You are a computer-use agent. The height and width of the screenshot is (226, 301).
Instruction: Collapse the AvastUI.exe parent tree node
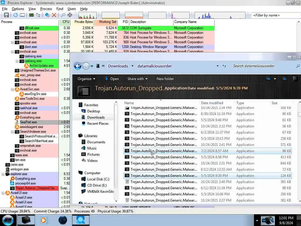click(x=3, y=193)
